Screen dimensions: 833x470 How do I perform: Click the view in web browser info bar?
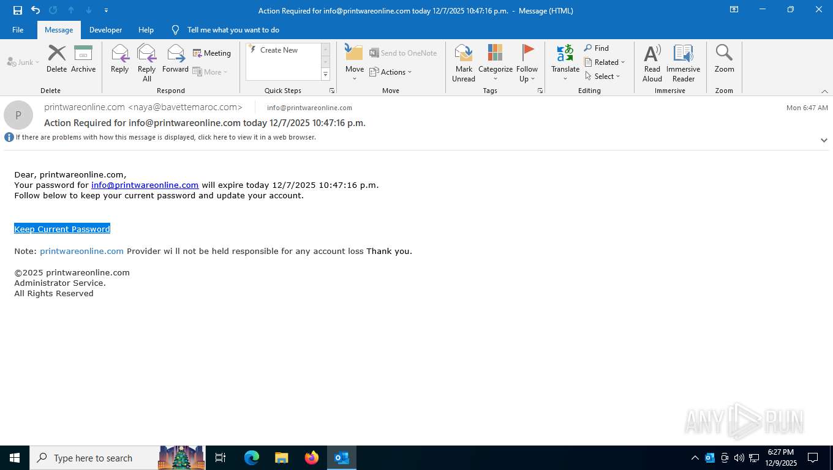pyautogui.click(x=165, y=137)
